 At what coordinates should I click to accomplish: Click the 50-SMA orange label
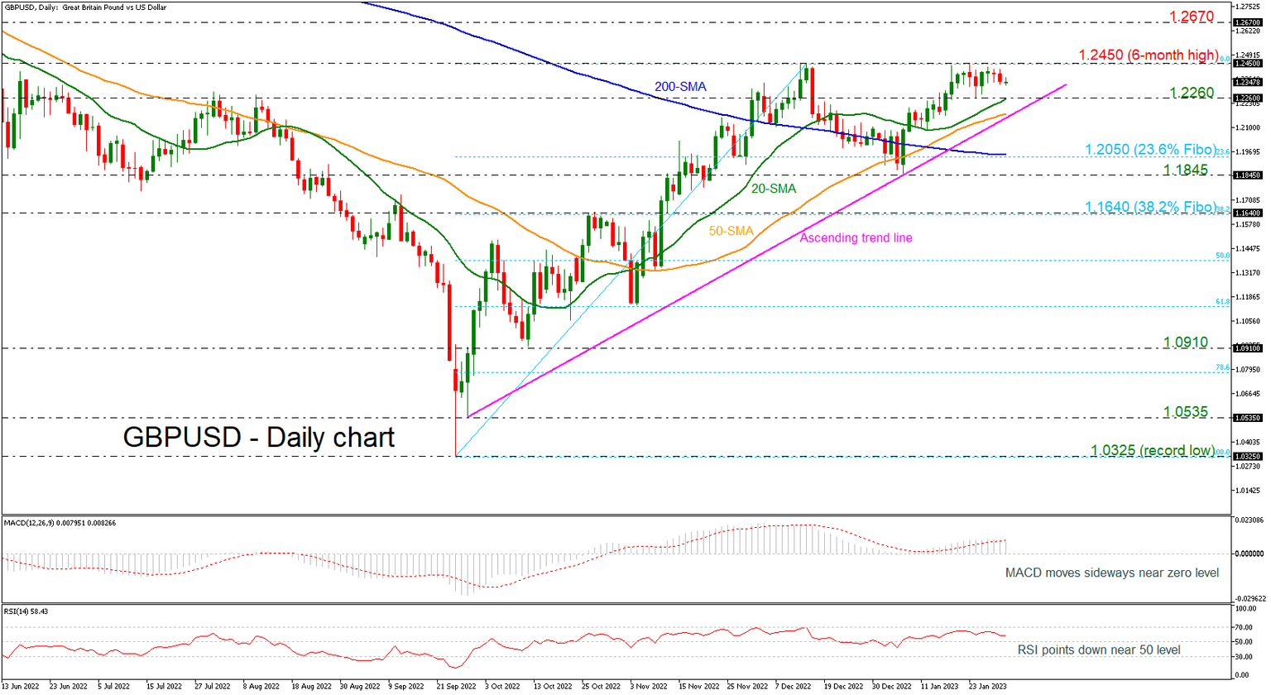point(731,231)
